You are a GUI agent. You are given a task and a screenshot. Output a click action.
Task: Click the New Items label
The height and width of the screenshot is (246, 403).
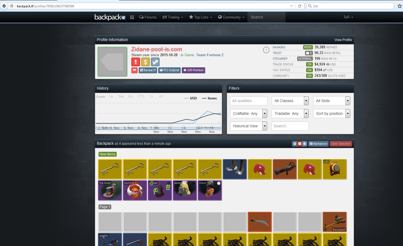tap(107, 154)
